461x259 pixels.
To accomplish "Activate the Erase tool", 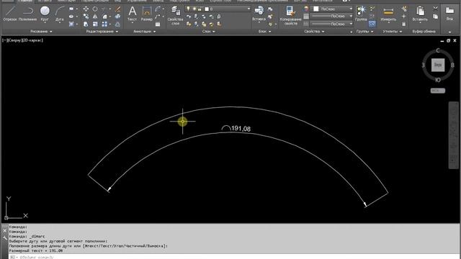I will [117, 9].
